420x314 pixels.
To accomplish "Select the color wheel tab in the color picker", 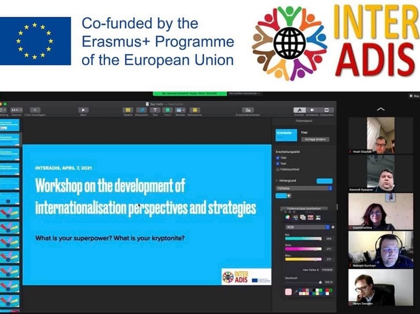I will [287, 217].
